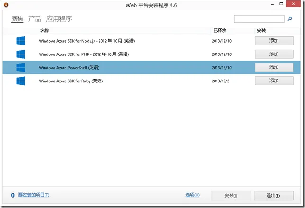Open the 选项(O) options link
The width and height of the screenshot is (305, 208).
(x=192, y=195)
